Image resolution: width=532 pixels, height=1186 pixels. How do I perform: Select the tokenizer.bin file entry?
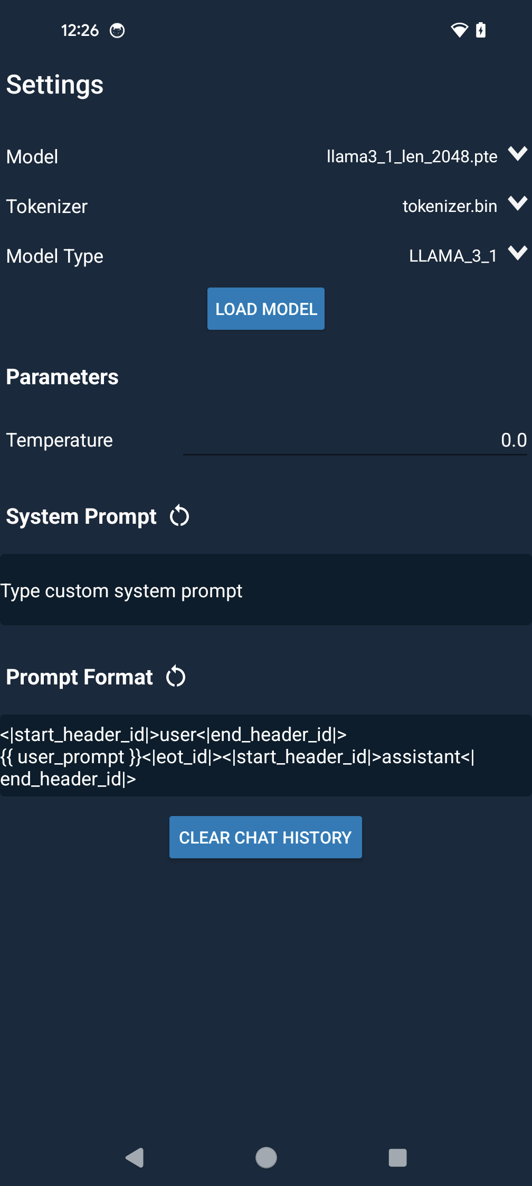(450, 206)
